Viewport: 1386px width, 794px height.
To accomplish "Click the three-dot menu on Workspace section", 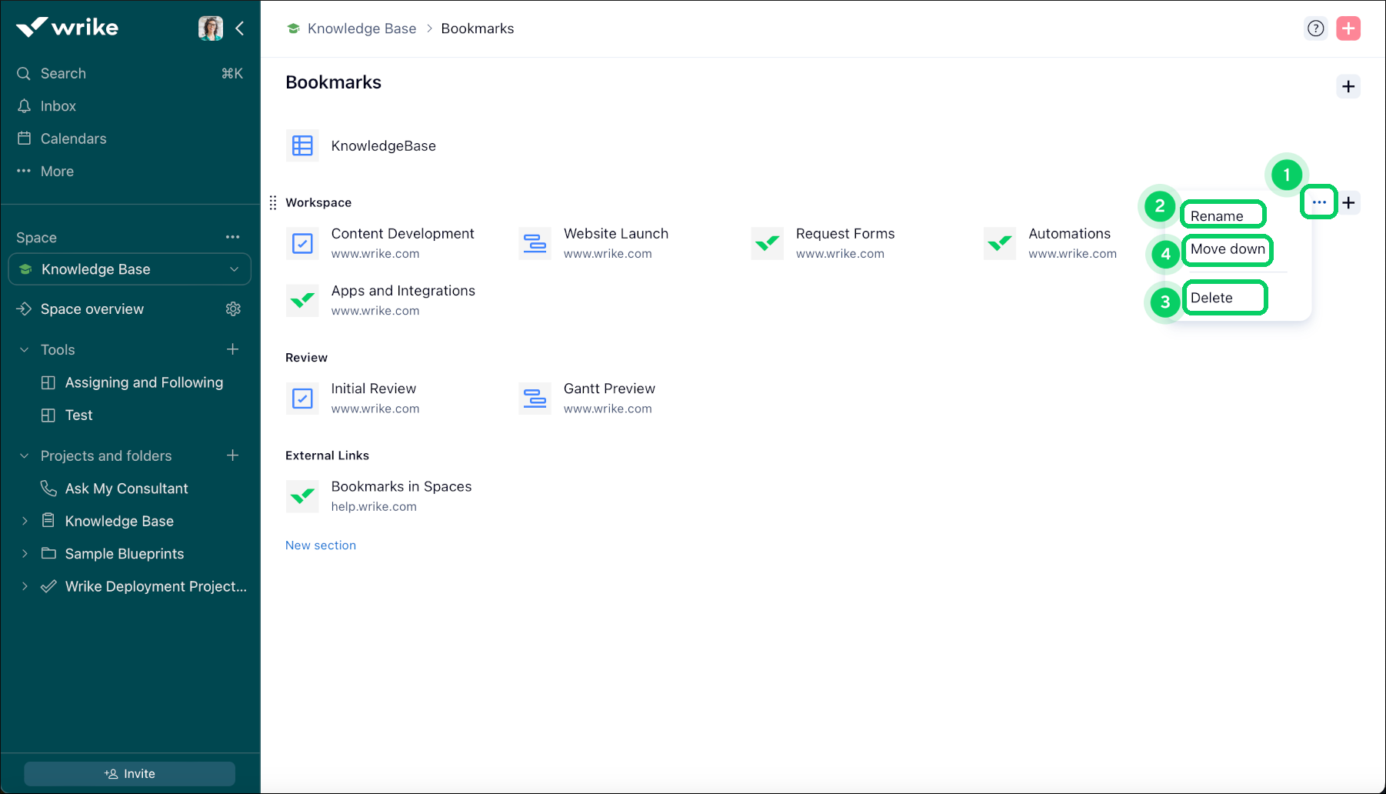I will (x=1318, y=202).
